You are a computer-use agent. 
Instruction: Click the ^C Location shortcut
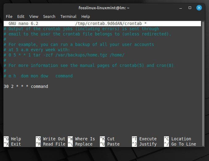pyautogui.click(x=178, y=139)
